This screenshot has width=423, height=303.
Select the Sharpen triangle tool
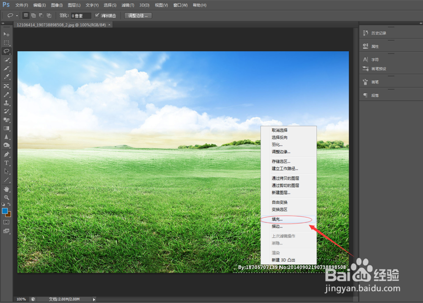[6, 137]
